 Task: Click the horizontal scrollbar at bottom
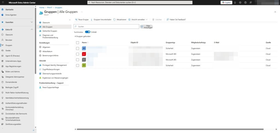(170, 129)
